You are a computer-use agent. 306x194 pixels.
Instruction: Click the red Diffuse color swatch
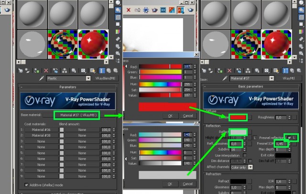pyautogui.click(x=238, y=118)
